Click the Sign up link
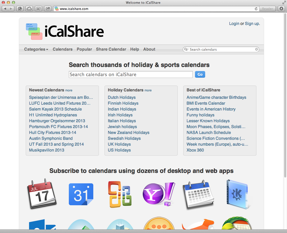287x233 pixels. click(252, 24)
